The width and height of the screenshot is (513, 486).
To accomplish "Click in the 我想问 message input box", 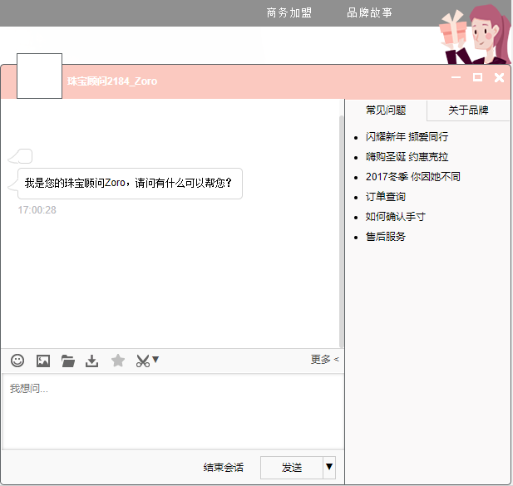I will pyautogui.click(x=171, y=410).
